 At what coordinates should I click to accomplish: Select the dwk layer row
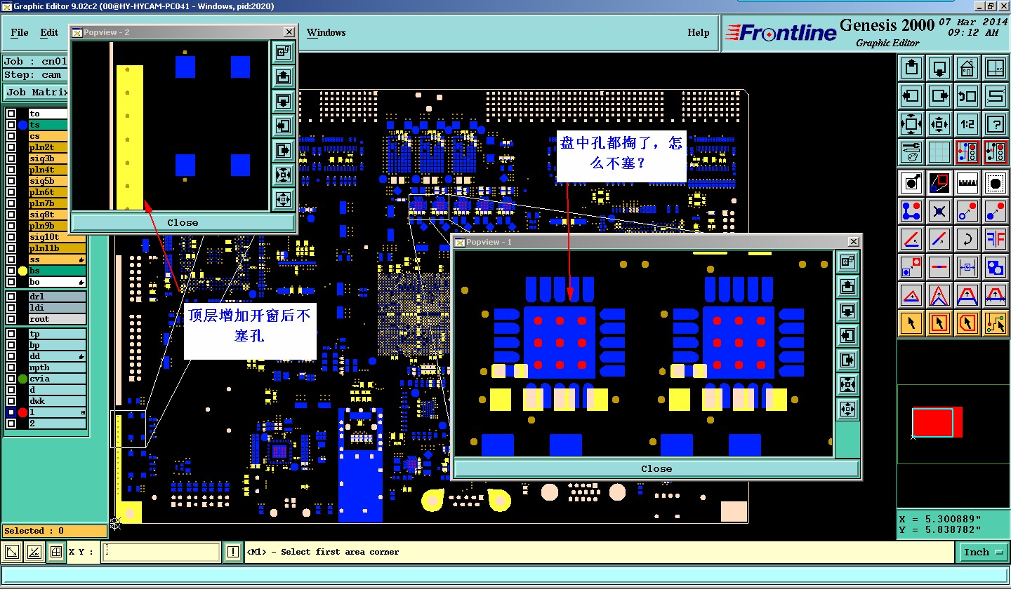pos(57,401)
